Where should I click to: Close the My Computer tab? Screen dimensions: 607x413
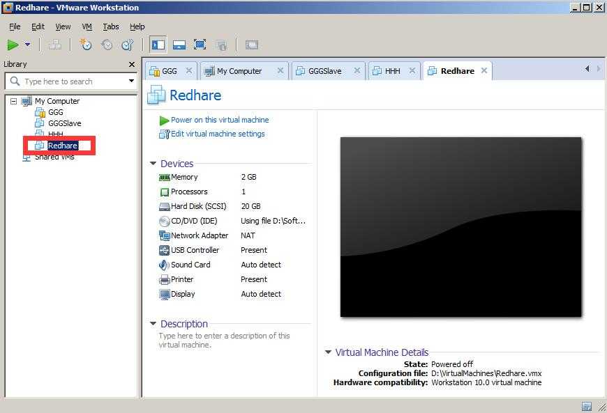[x=280, y=71]
